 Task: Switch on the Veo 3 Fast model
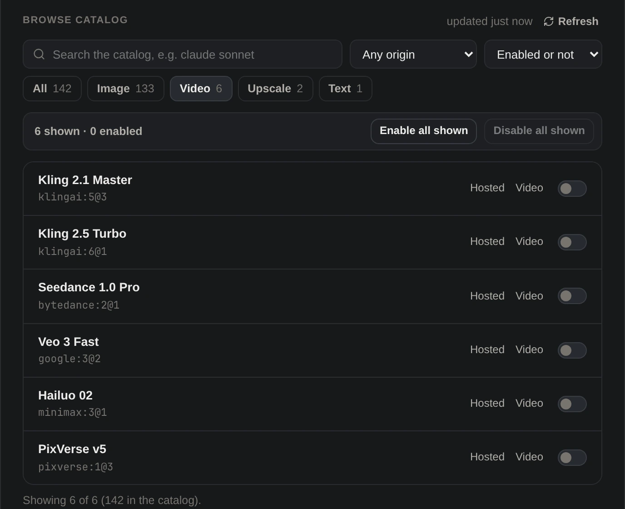[572, 350]
